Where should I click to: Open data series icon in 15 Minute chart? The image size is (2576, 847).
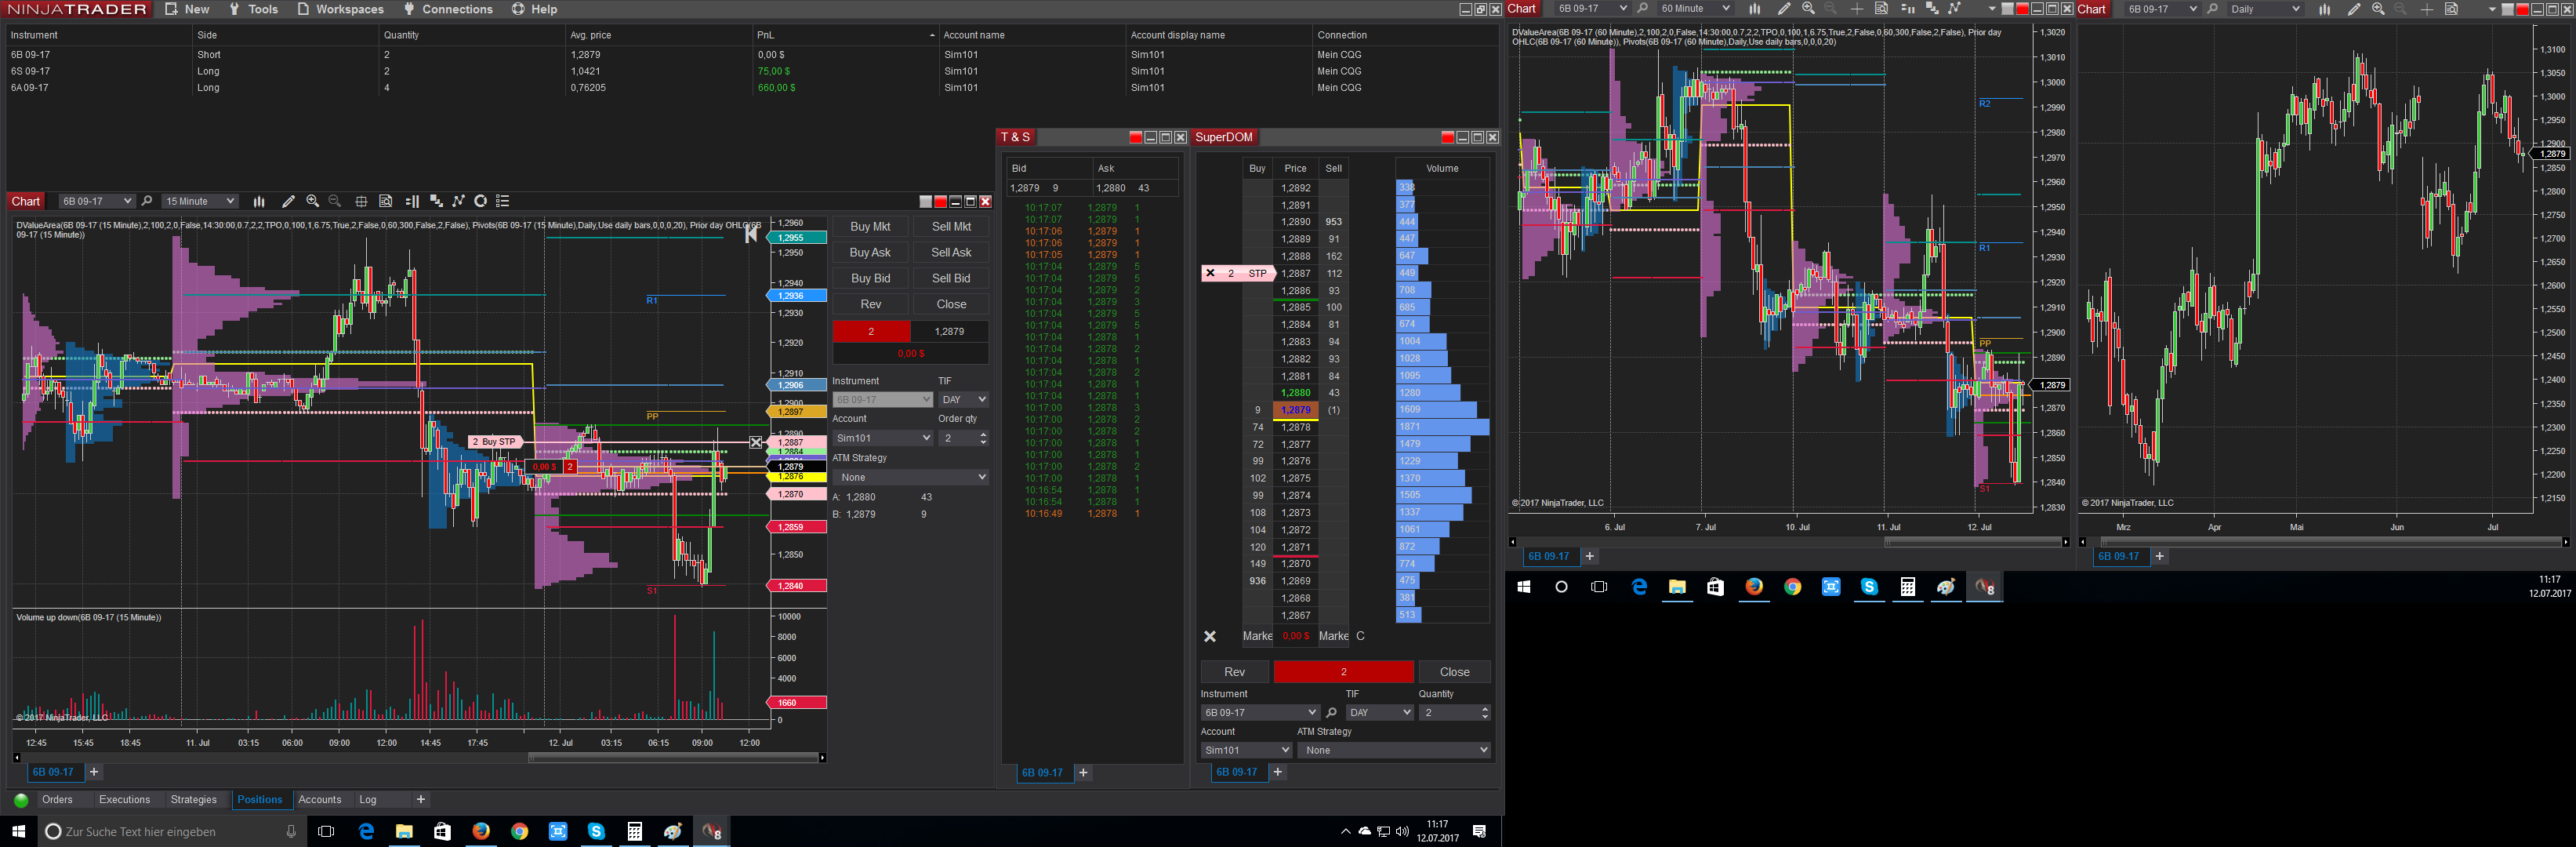coord(436,201)
